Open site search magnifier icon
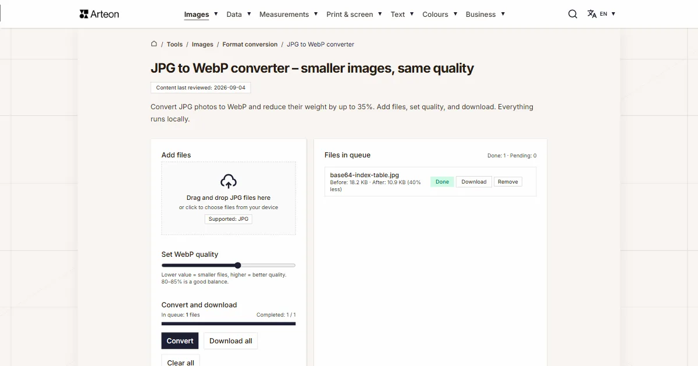Screen dimensions: 698x366 coord(573,14)
